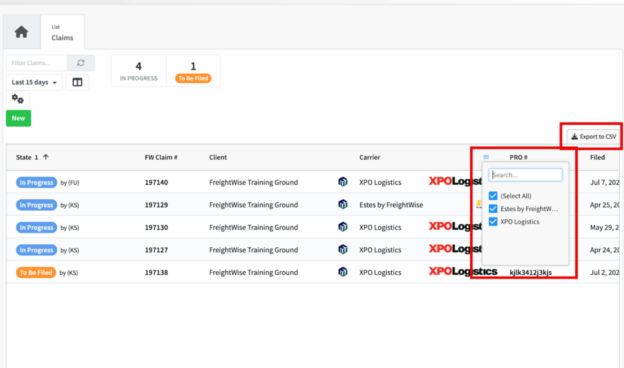Click the To Be Filed counter
Screen dimensions: 624x368
pos(193,71)
